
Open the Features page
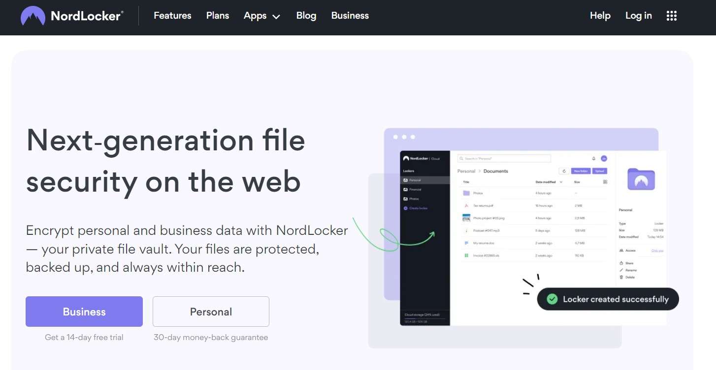[171, 16]
